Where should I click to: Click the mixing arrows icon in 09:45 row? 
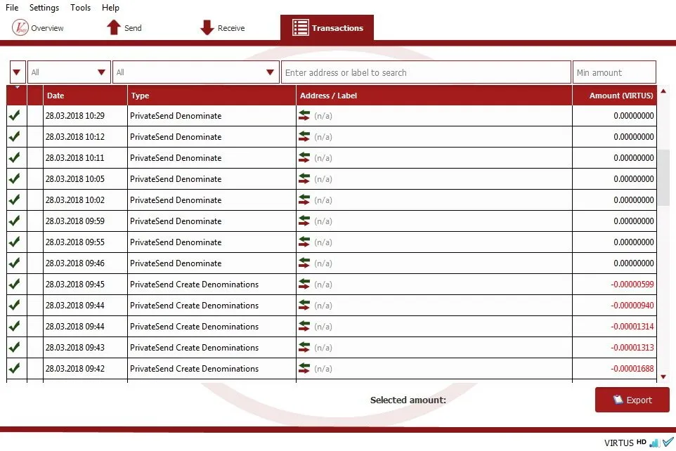coord(304,284)
